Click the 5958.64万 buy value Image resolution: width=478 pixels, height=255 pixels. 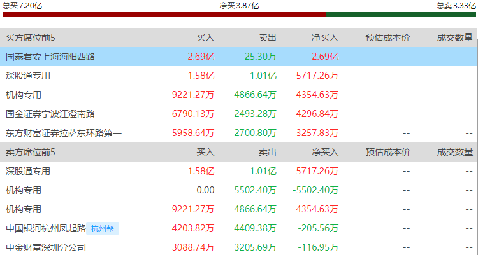click(x=193, y=133)
